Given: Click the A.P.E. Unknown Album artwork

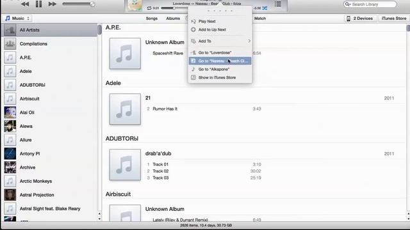Looking at the screenshot, I should pyautogui.click(x=125, y=54).
